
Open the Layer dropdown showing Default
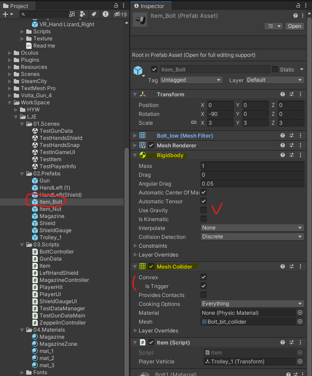click(275, 80)
